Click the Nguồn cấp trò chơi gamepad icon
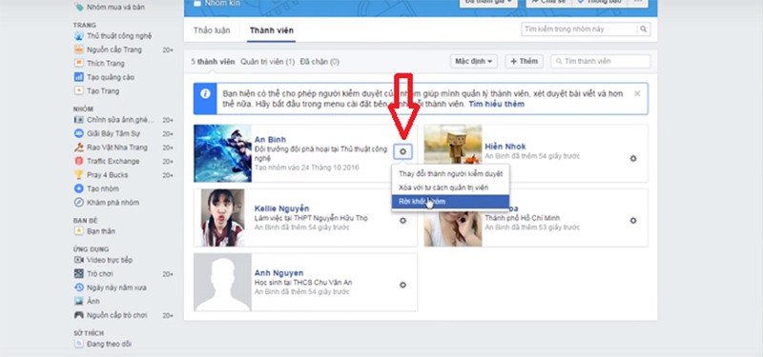 [x=79, y=315]
